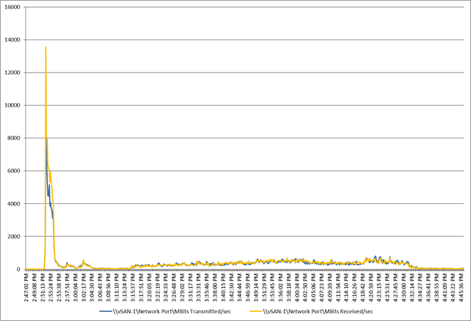Click x-axis label 4:27:45 PM

tap(396, 287)
